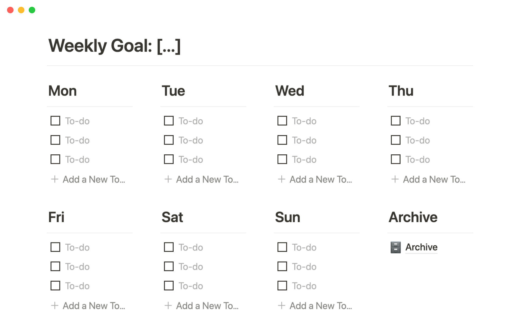
Task: Click the Archive file cabinet icon
Action: coord(395,247)
